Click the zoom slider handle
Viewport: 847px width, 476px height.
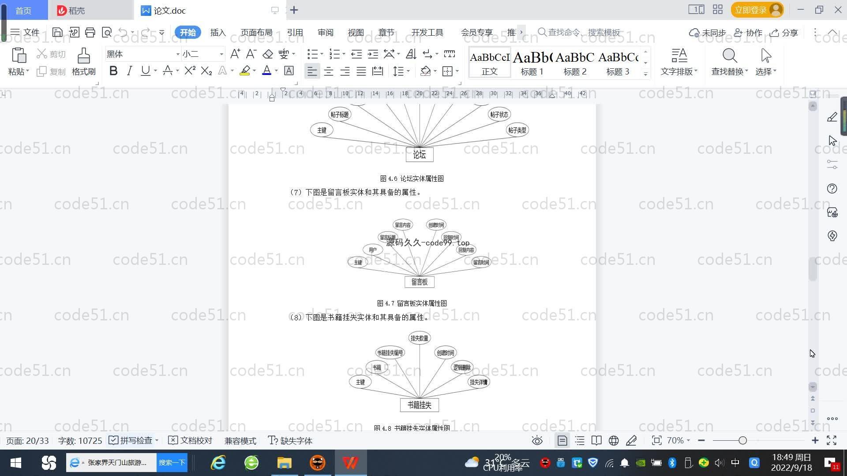[743, 440]
